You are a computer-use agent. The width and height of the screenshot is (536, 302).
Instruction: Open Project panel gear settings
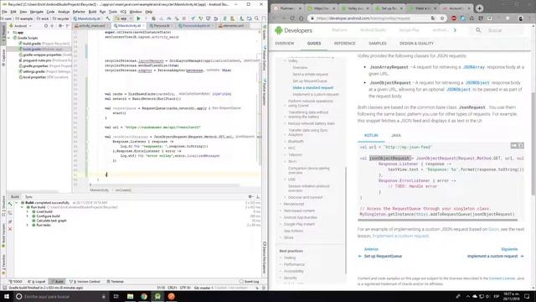point(60,26)
